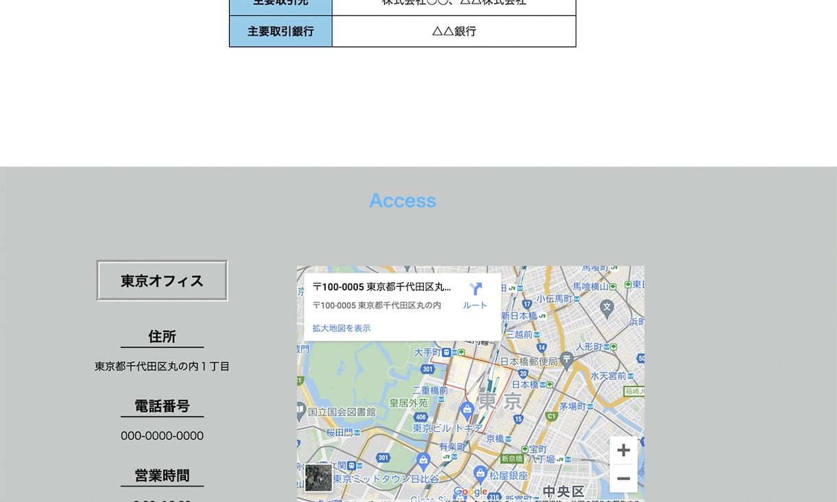Zoom out the map with minus button
Screen dimensions: 837x502
click(623, 479)
